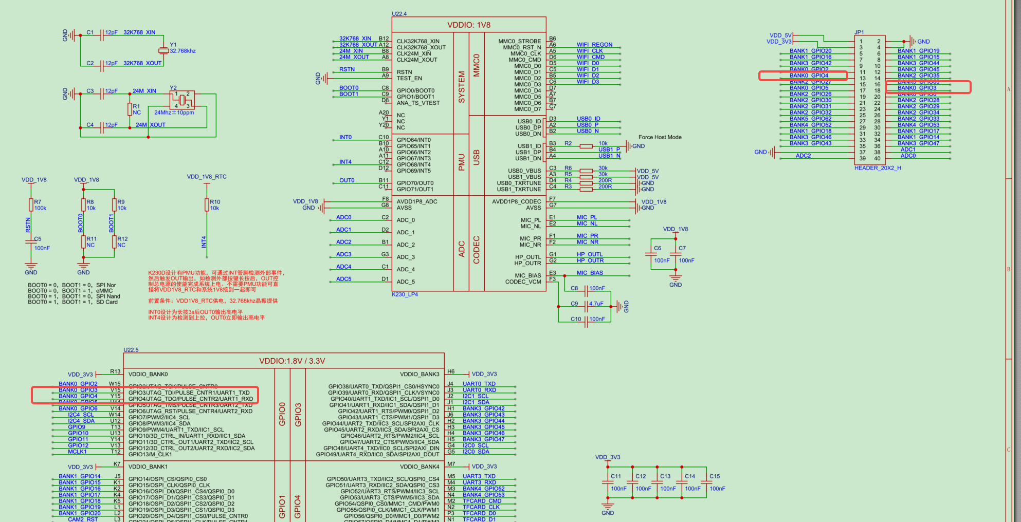Select resistor R2 10k on USB1_ID

pyautogui.click(x=586, y=146)
